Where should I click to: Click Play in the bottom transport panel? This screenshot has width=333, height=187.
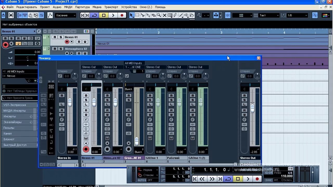(248, 179)
